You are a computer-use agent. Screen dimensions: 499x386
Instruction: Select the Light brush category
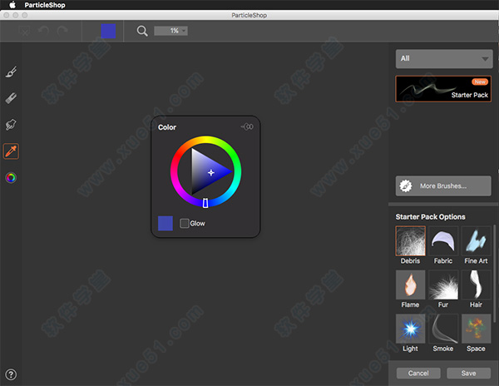click(410, 334)
